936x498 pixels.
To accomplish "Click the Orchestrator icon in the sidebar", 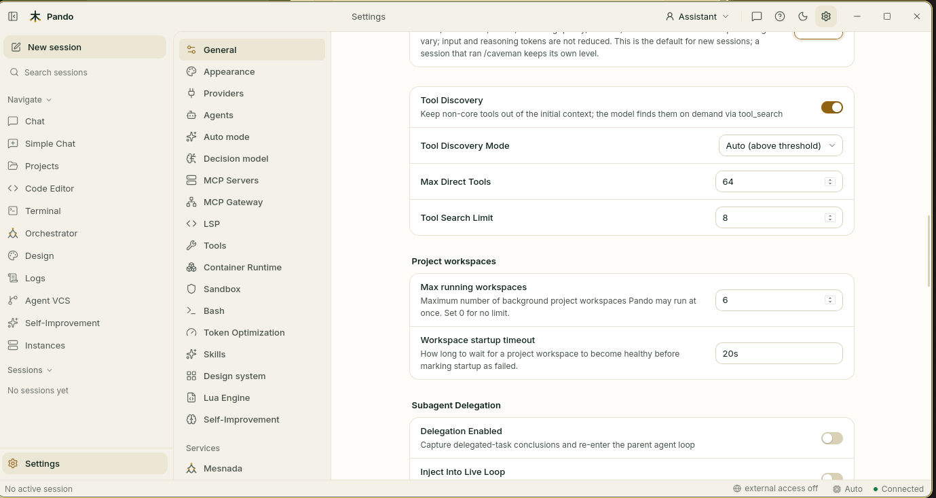I will click(13, 233).
